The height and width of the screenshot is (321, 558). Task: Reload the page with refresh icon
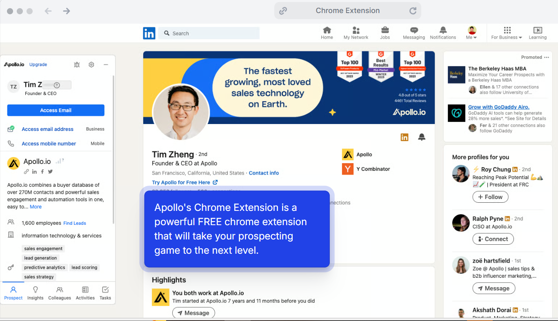pos(413,11)
